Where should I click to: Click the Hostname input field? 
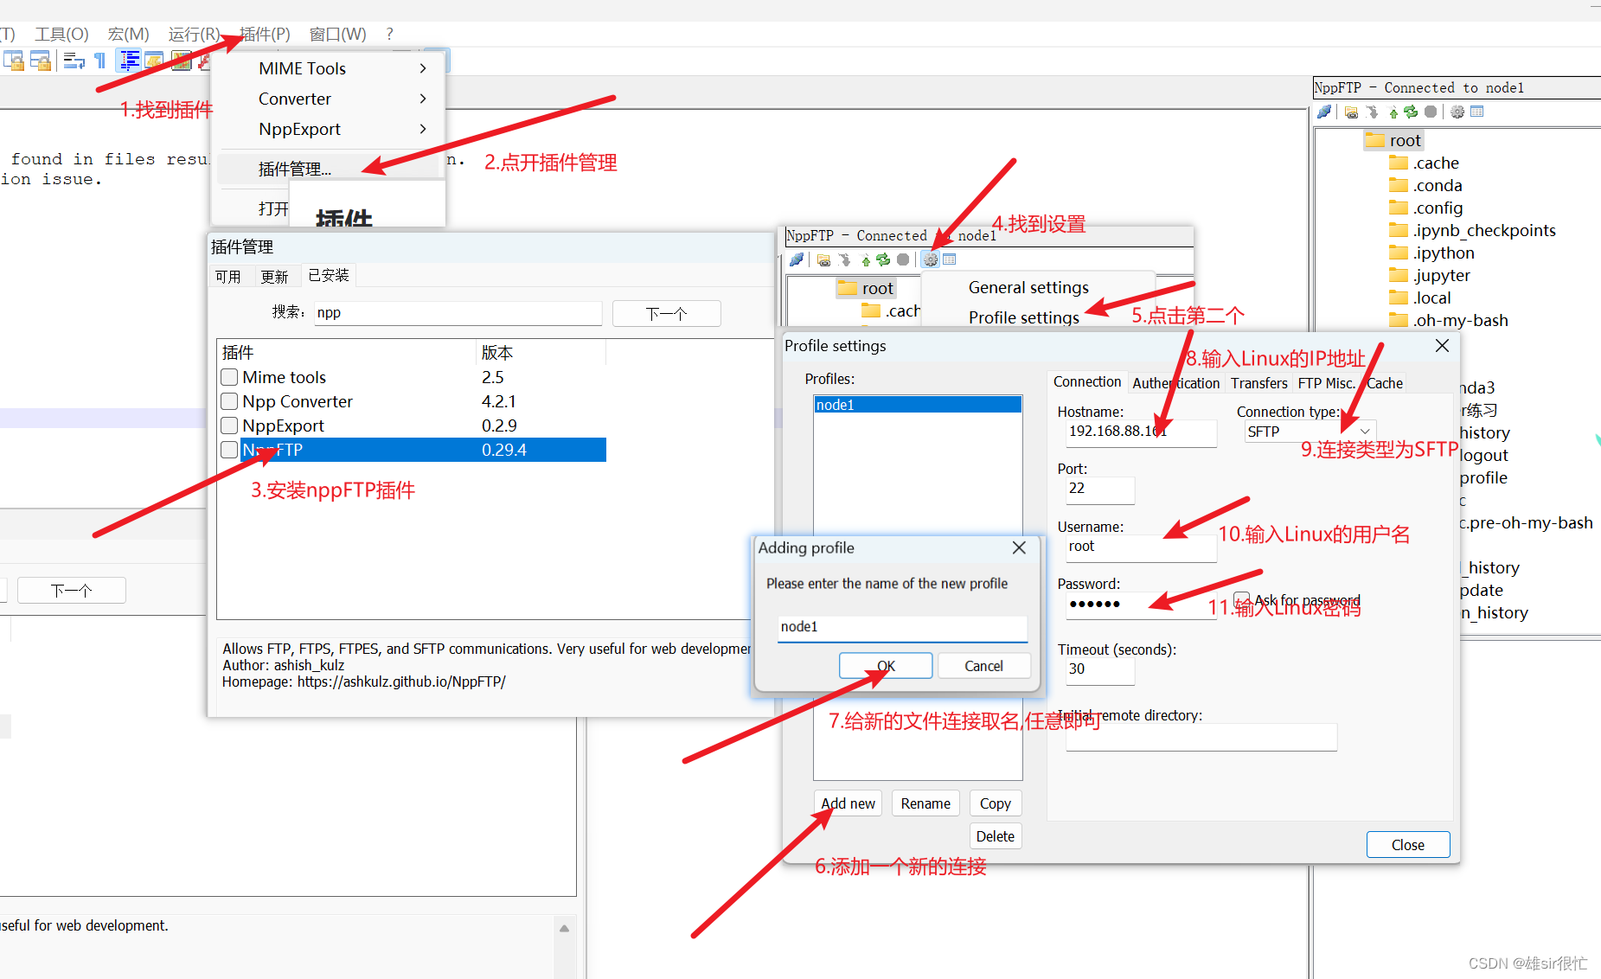1141,432
